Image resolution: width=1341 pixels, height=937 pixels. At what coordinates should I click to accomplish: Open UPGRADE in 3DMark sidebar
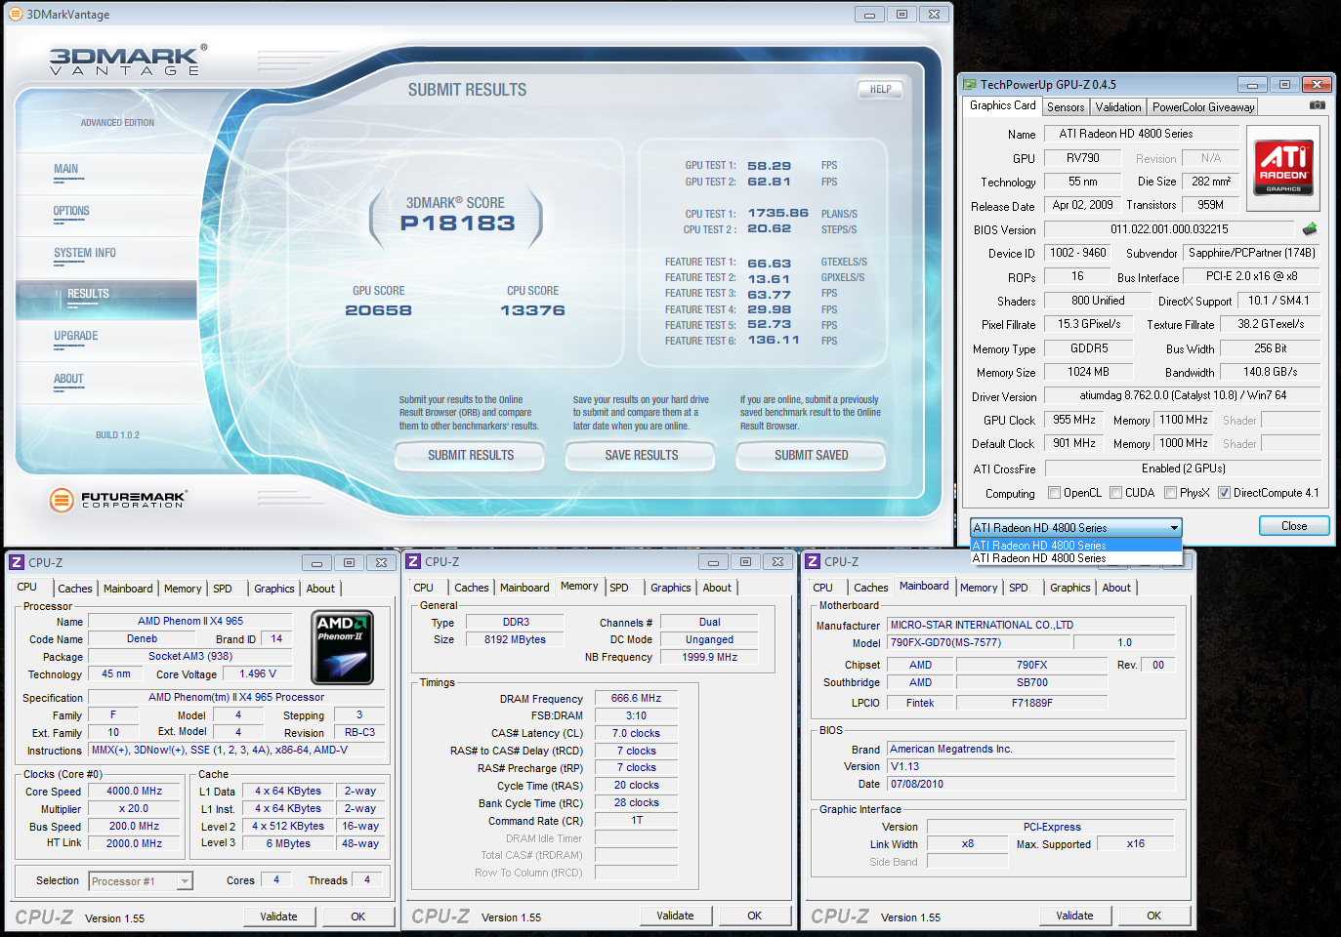(x=76, y=336)
